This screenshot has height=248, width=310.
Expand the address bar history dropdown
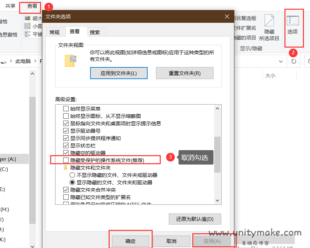pyautogui.click(x=281, y=61)
